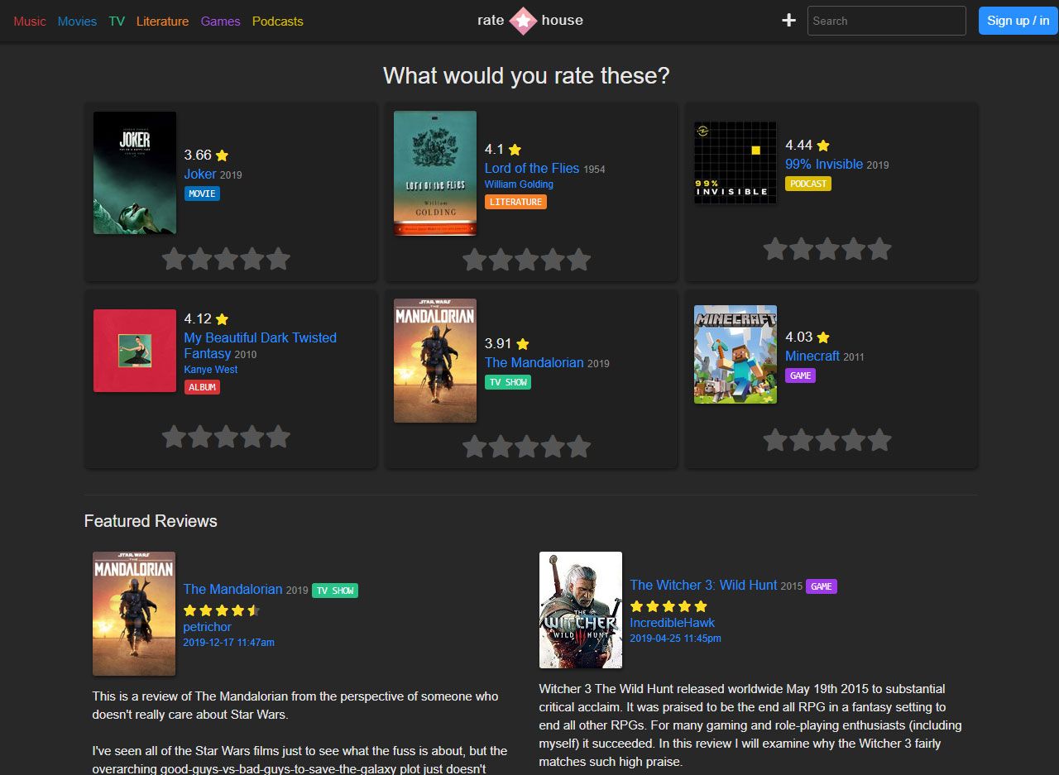
Task: Open the Podcasts category
Action: coord(278,22)
